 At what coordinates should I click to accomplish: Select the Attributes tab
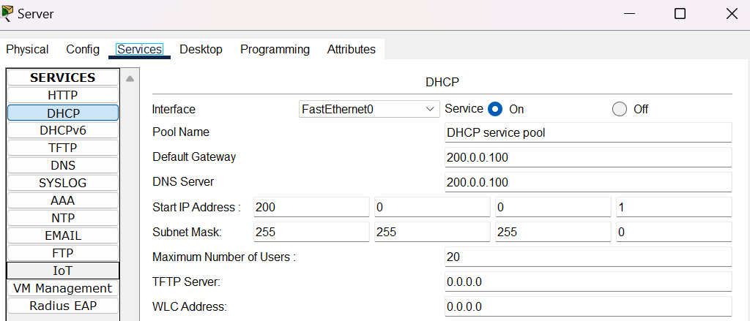point(351,50)
